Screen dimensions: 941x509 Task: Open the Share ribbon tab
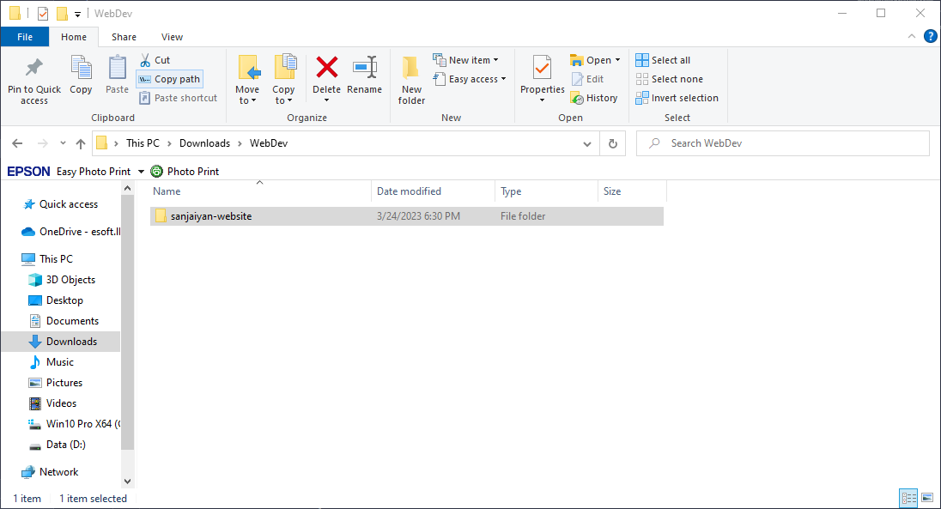pos(124,37)
